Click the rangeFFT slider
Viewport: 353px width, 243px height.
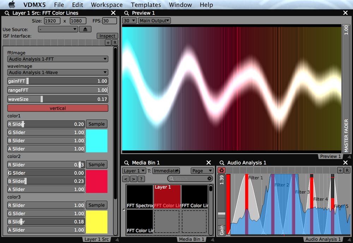pos(58,90)
